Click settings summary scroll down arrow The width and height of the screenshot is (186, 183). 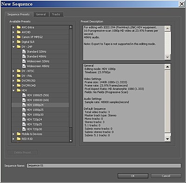[167, 139]
